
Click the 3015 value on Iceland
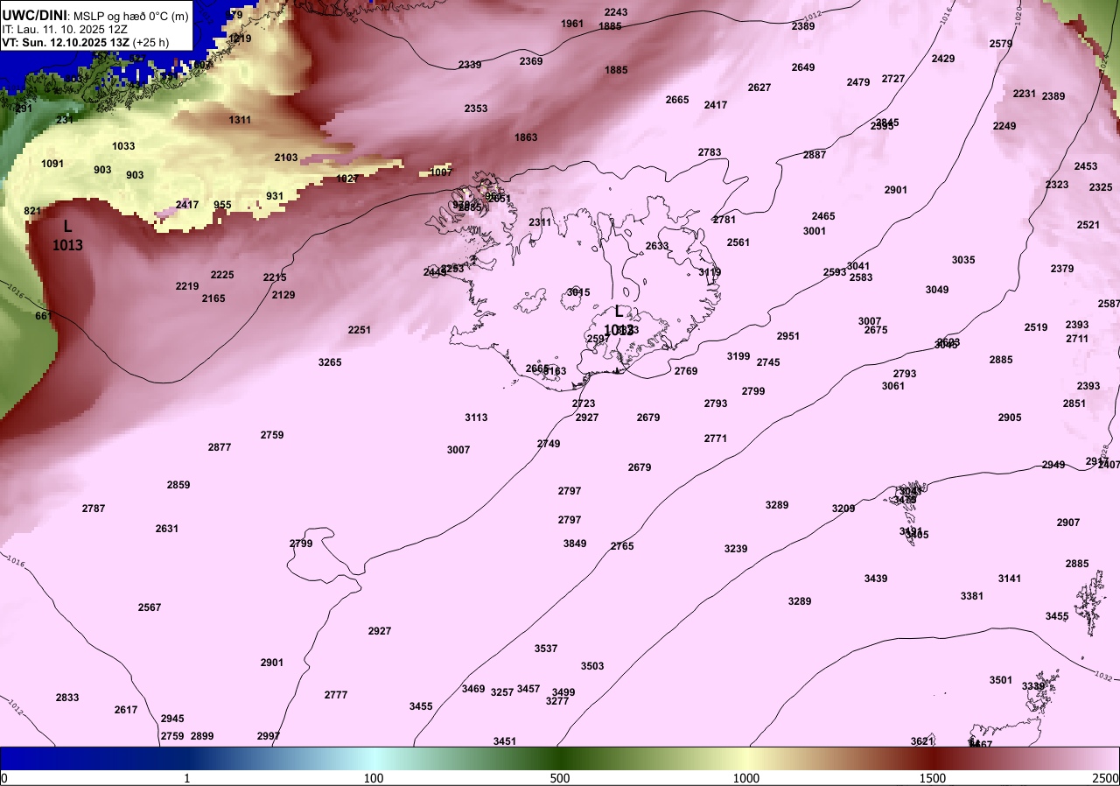pos(578,292)
